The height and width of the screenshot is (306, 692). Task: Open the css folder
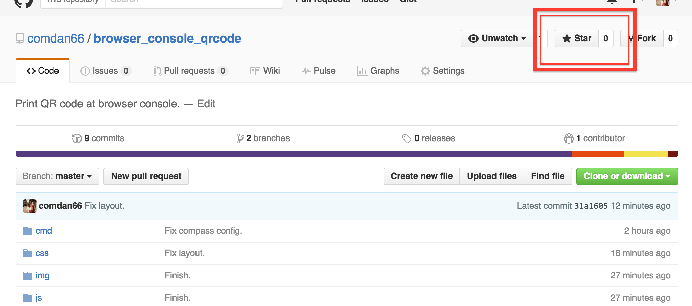coord(42,253)
